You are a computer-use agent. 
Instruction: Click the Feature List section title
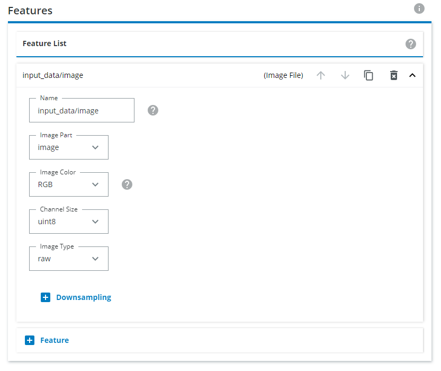click(44, 44)
